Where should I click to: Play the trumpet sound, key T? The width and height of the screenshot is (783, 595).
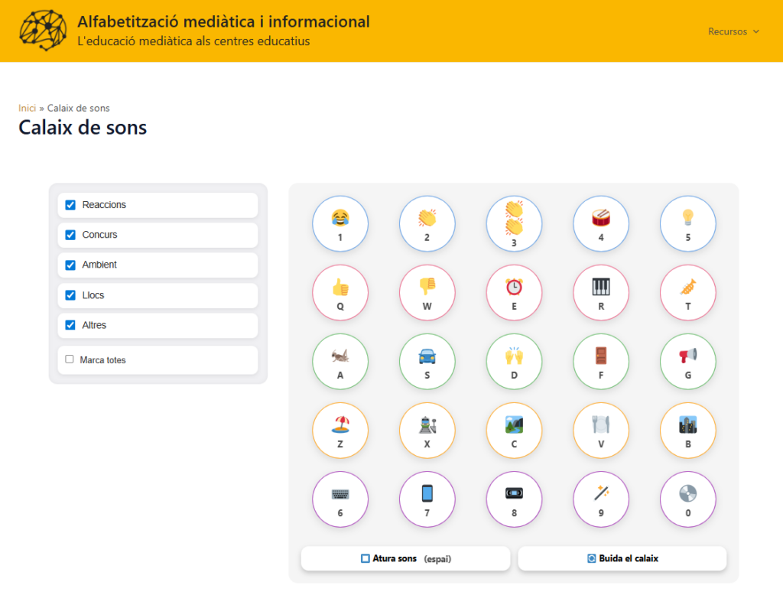pos(687,293)
